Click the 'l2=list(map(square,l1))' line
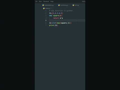Image resolution: width=120 pixels, height=90 pixels. [60, 23]
